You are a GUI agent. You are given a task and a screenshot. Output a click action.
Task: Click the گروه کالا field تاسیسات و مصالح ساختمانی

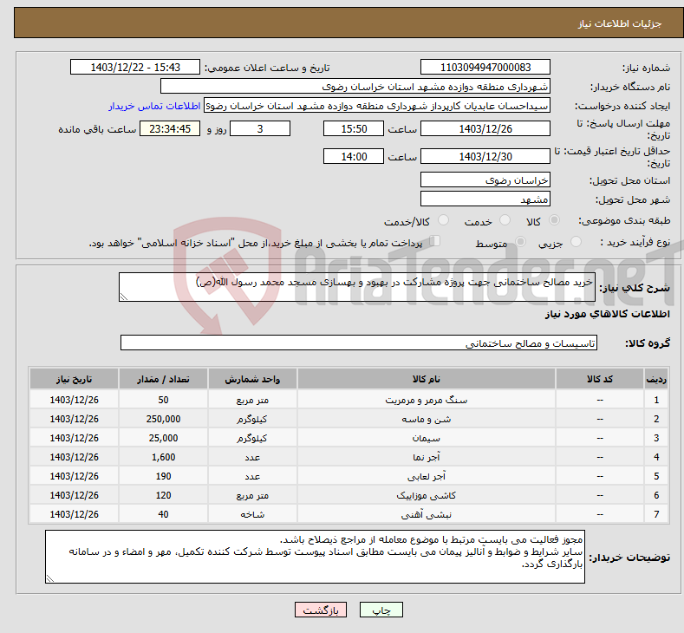click(359, 343)
